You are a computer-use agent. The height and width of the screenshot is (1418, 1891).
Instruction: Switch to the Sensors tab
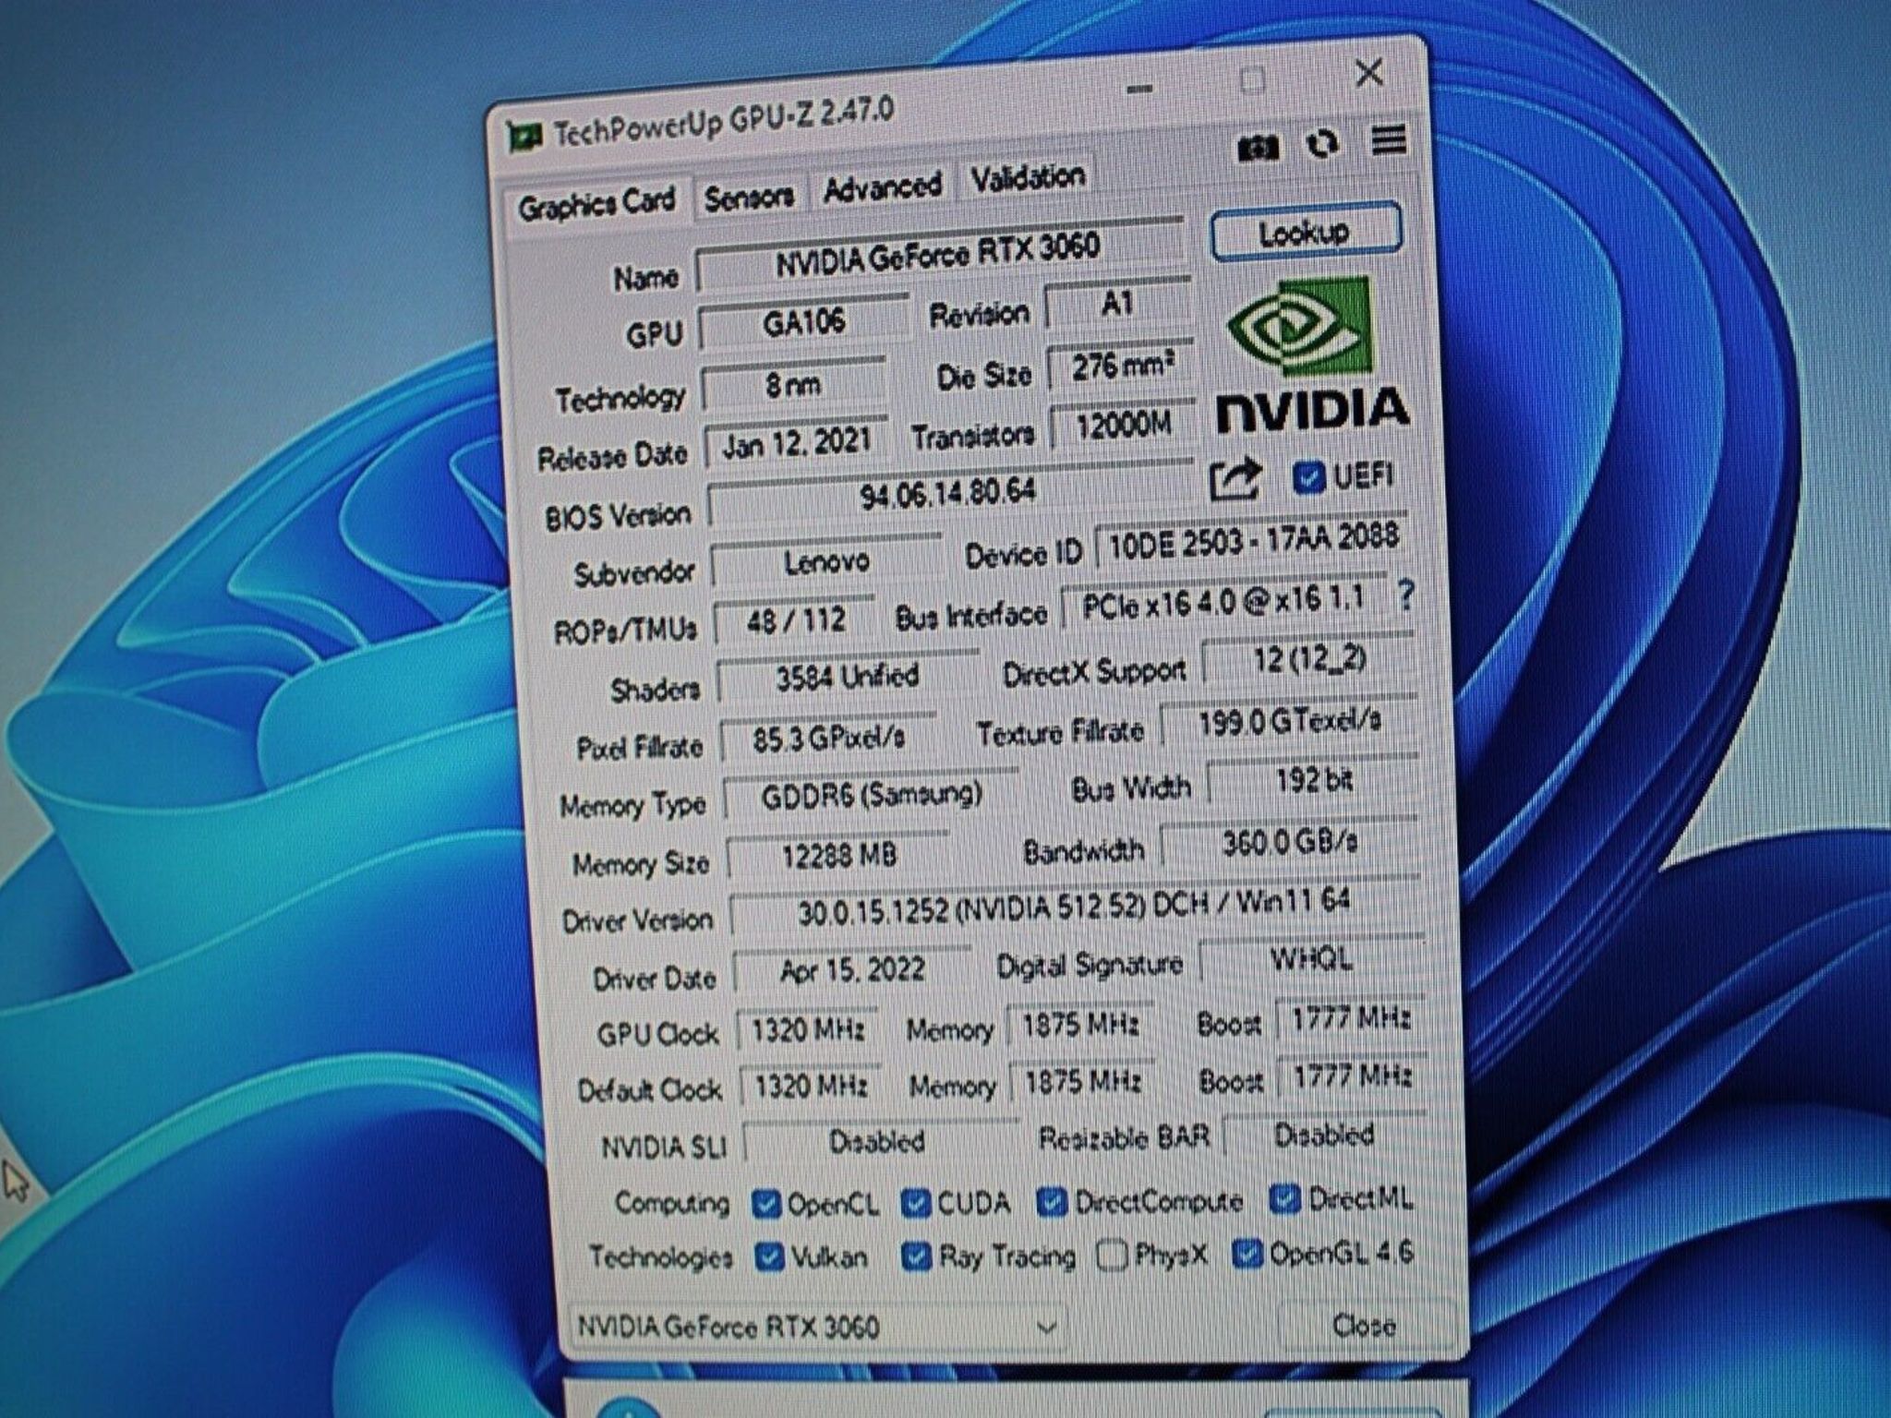point(749,196)
